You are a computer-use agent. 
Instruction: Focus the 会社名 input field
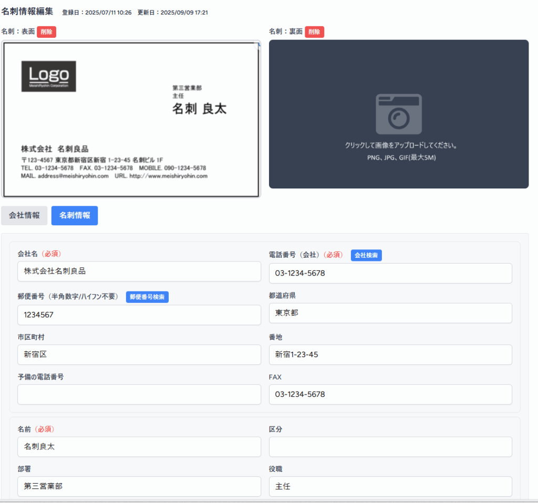(139, 271)
